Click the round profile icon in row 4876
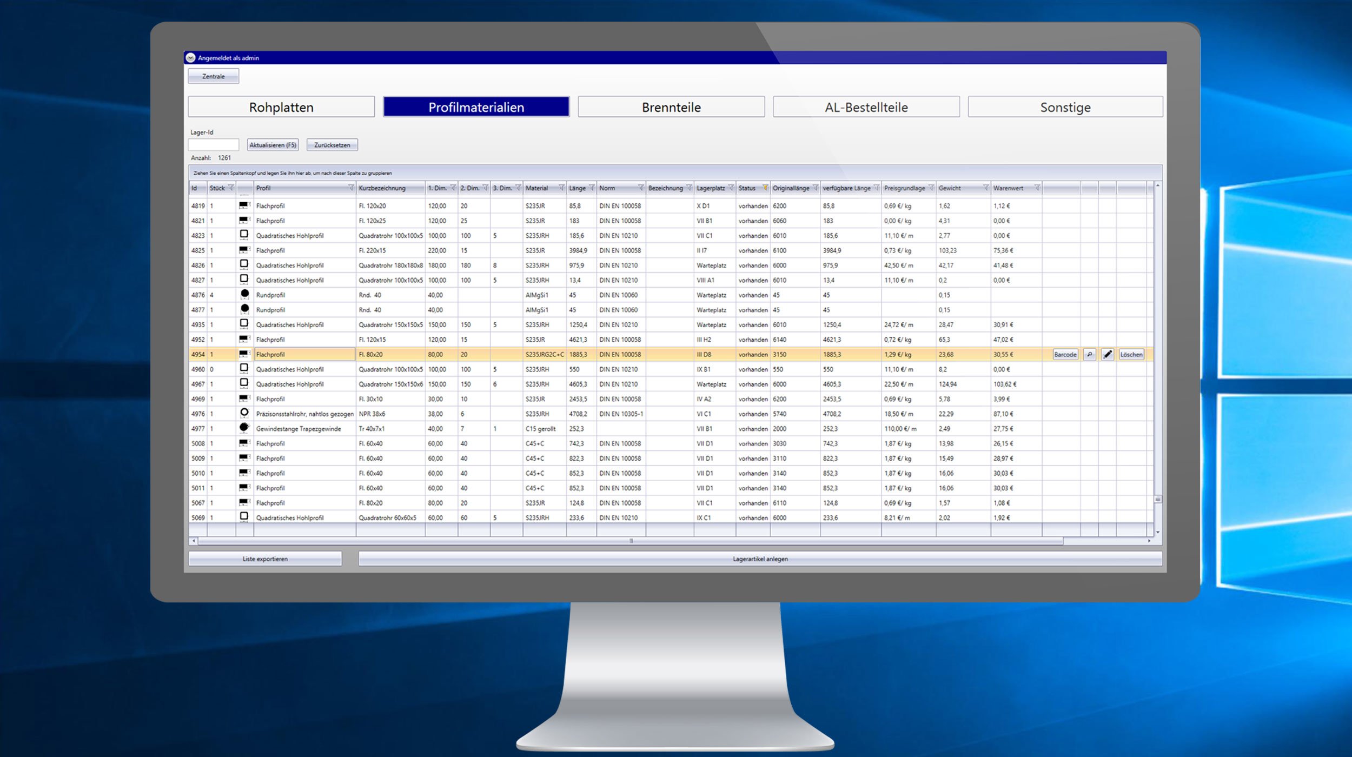 [x=244, y=294]
